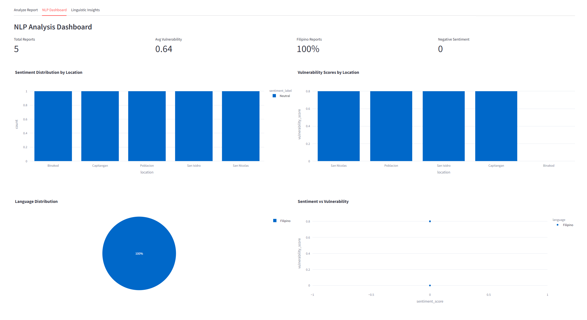Select the Capitangan bar in Sentiment Distribution
This screenshot has width=587, height=320.
(100, 126)
